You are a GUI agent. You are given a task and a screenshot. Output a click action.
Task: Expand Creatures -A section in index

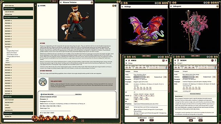coord(18,21)
